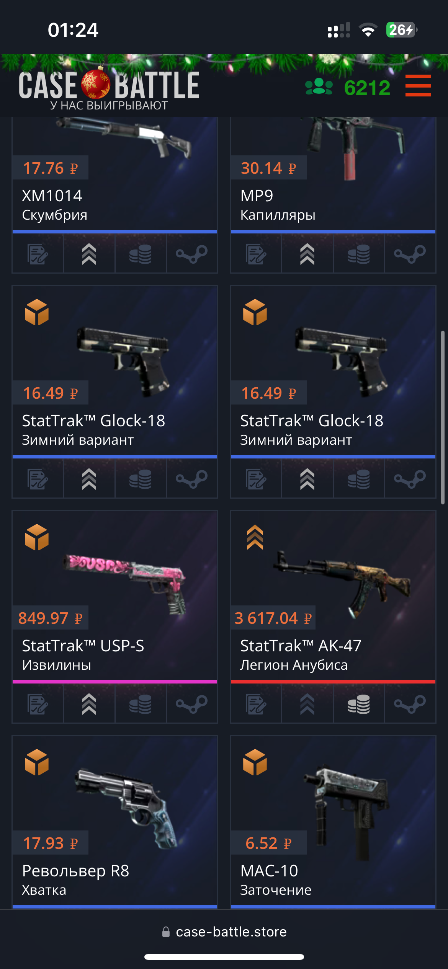This screenshot has width=448, height=969.
Task: Click orange case cube on left Glock-18 card
Action: pyautogui.click(x=37, y=312)
